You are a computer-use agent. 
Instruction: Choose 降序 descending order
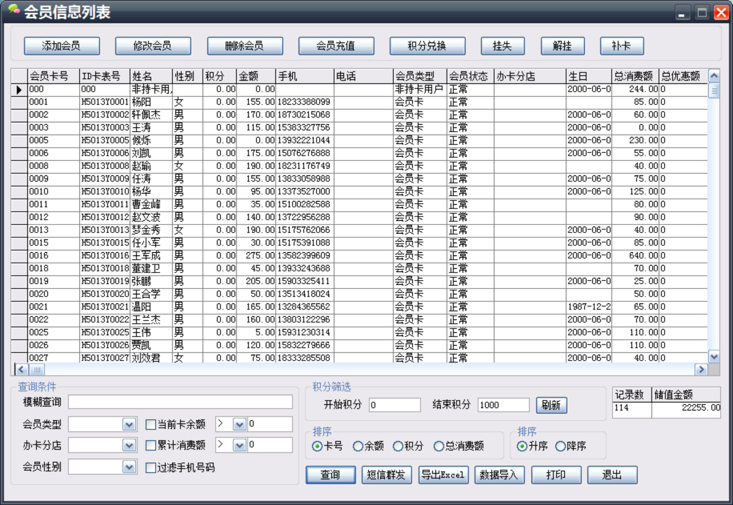tap(560, 446)
